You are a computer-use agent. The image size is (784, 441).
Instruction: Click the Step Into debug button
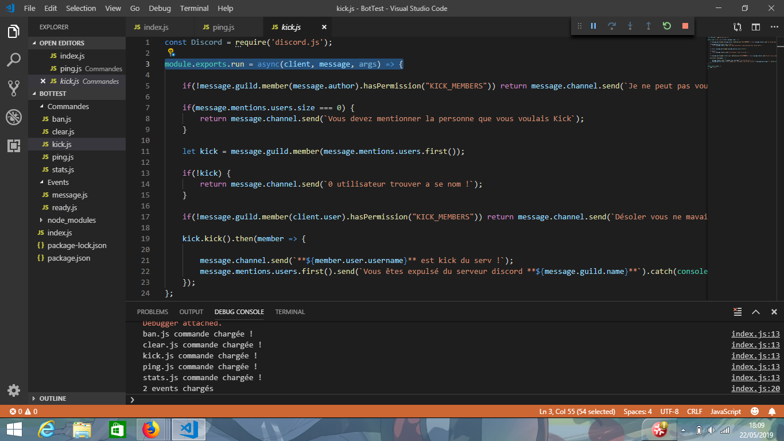click(x=630, y=26)
